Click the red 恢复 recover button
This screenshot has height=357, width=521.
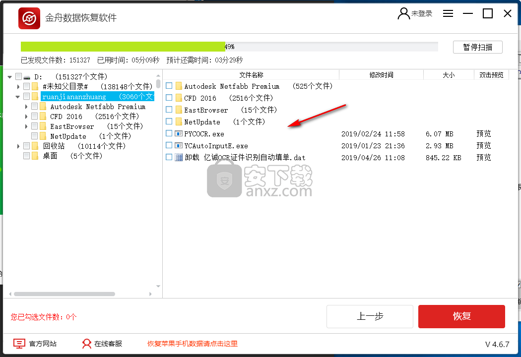tap(461, 316)
